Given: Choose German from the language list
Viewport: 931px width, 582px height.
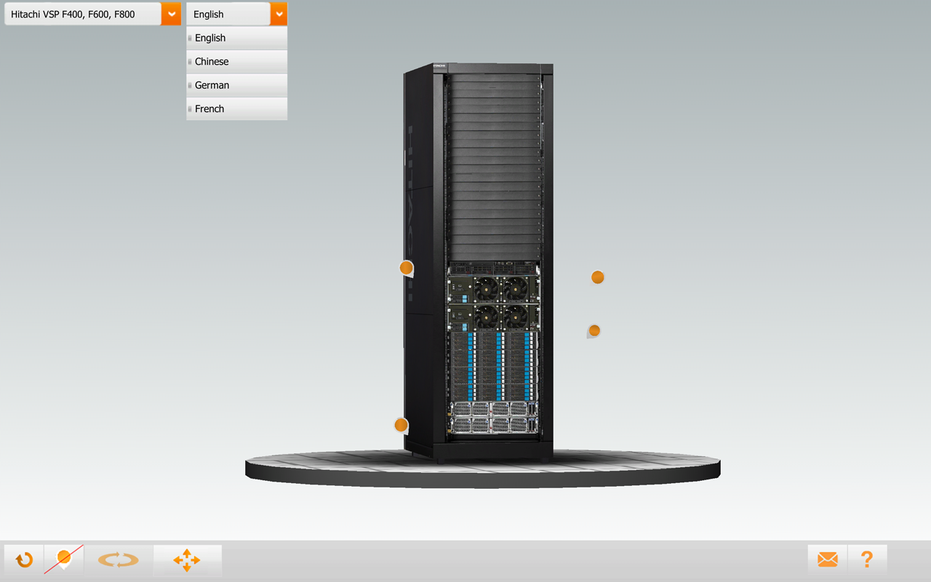Looking at the screenshot, I should coord(236,85).
